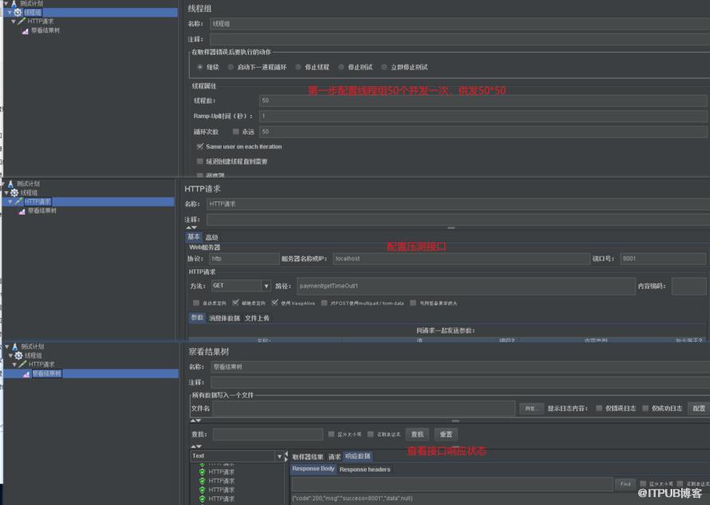
Task: Toggle the 使用 KeepAlive checkbox
Action: click(275, 303)
